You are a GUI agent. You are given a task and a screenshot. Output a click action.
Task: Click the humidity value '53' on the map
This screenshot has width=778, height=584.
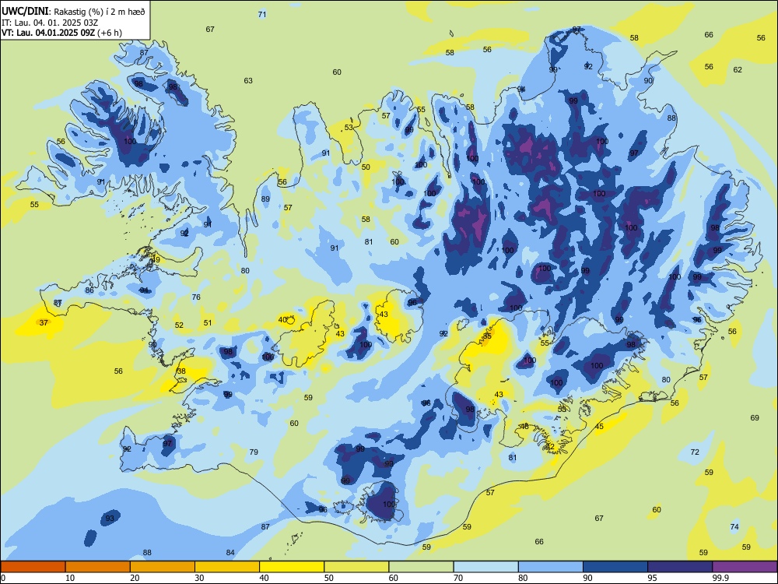349,128
